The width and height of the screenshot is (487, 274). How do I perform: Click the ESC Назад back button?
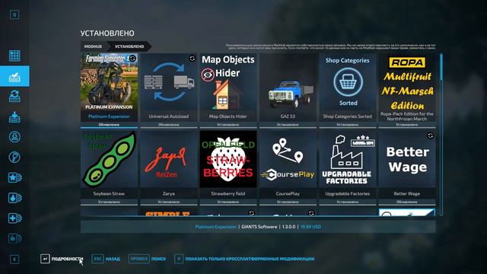pos(106,259)
